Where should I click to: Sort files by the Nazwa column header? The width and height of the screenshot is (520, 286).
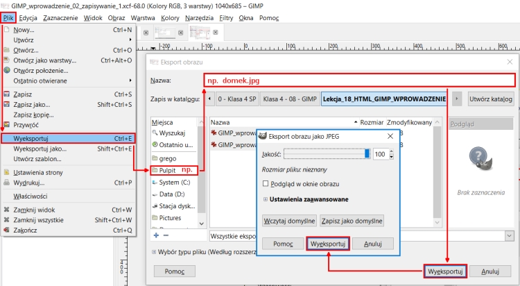pos(284,123)
